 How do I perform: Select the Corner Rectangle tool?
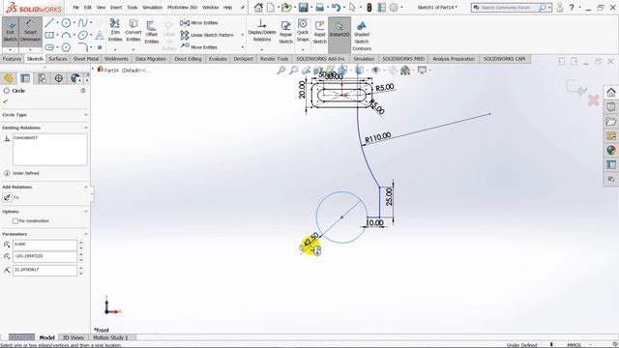[49, 36]
